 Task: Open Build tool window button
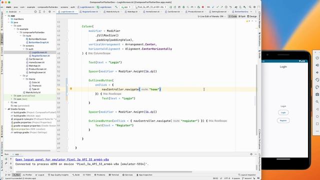pyautogui.click(x=76, y=175)
